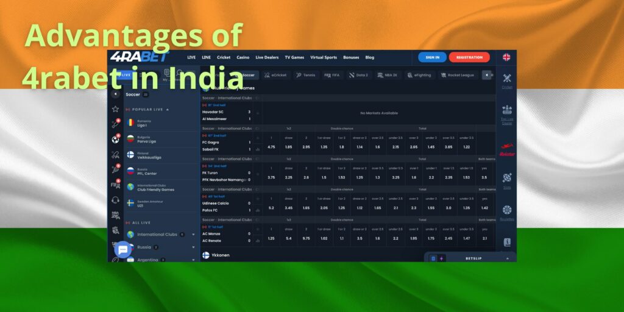
Task: Click the REGISTRATION button
Action: point(469,57)
